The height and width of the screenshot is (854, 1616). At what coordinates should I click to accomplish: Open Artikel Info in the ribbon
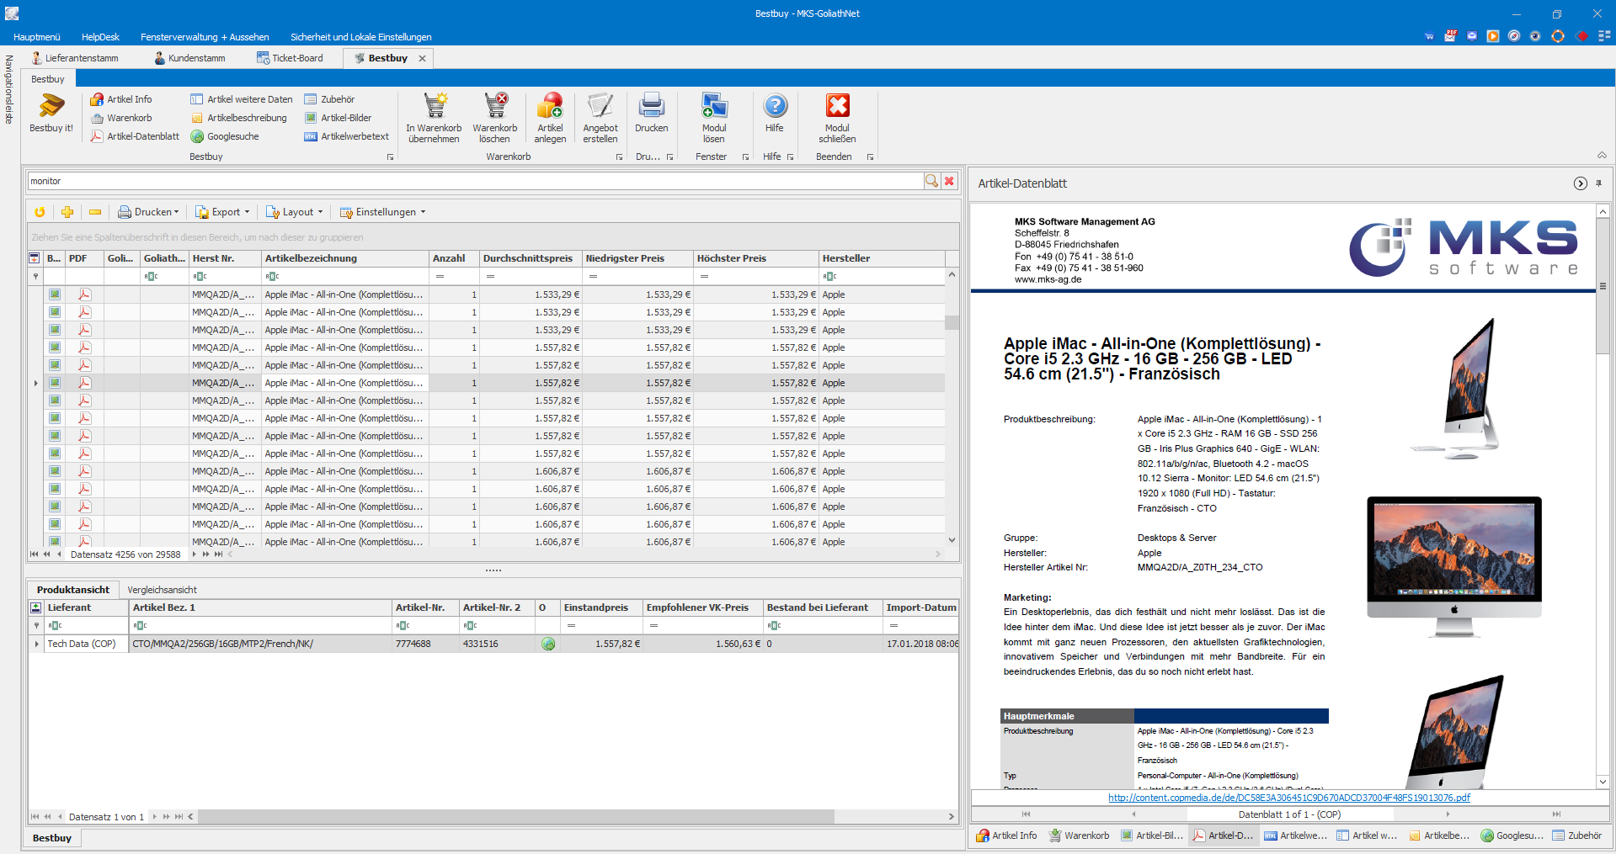[x=120, y=99]
